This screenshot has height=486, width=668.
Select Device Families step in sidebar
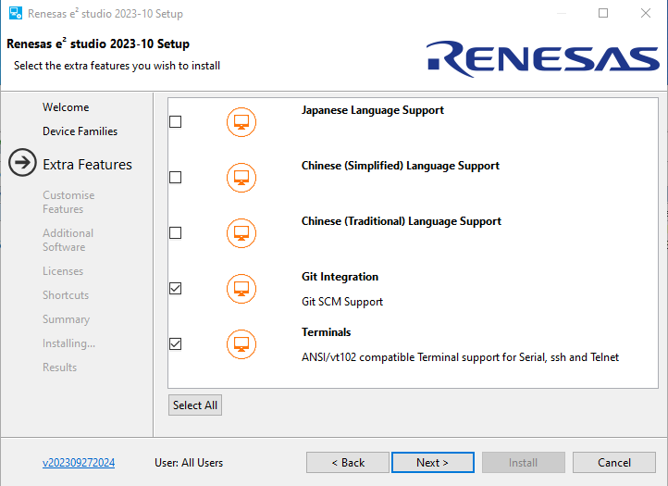point(80,131)
